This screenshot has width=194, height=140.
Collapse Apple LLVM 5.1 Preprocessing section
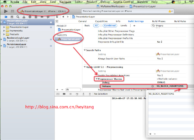(x=85, y=67)
